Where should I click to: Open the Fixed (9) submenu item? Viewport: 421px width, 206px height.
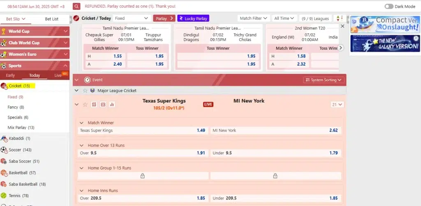(15, 97)
